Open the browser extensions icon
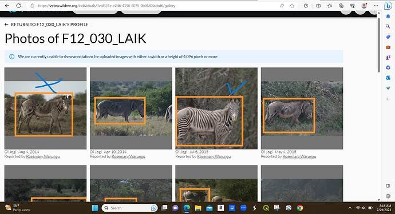Screen dimensions: 395x214 [306, 6]
